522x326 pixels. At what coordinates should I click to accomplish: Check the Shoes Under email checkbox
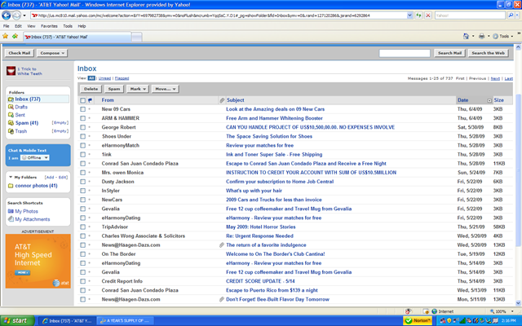(82, 136)
